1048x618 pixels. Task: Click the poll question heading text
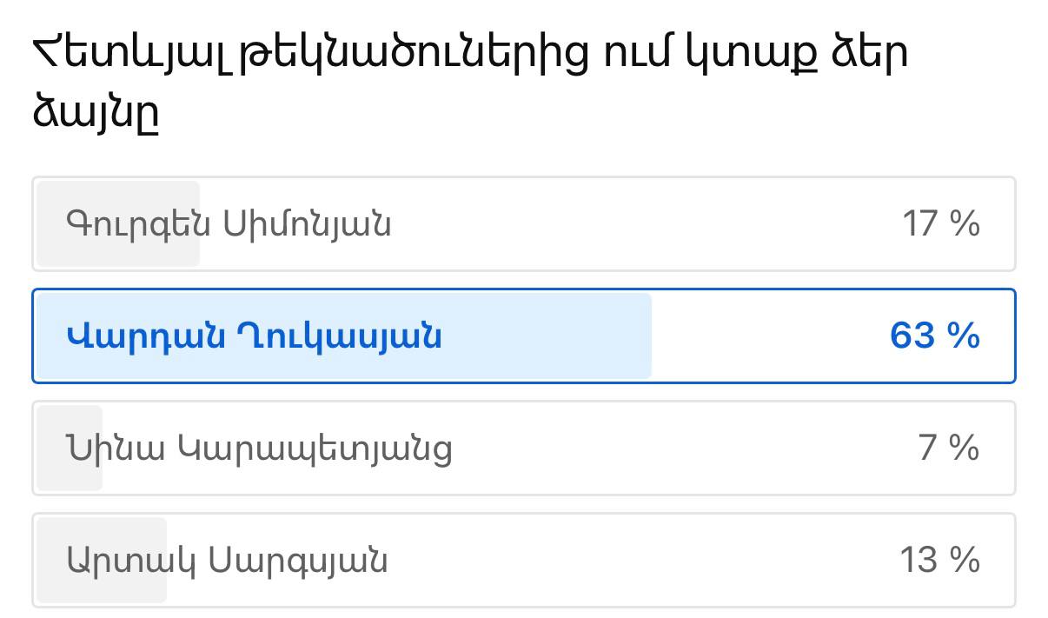[x=469, y=54]
